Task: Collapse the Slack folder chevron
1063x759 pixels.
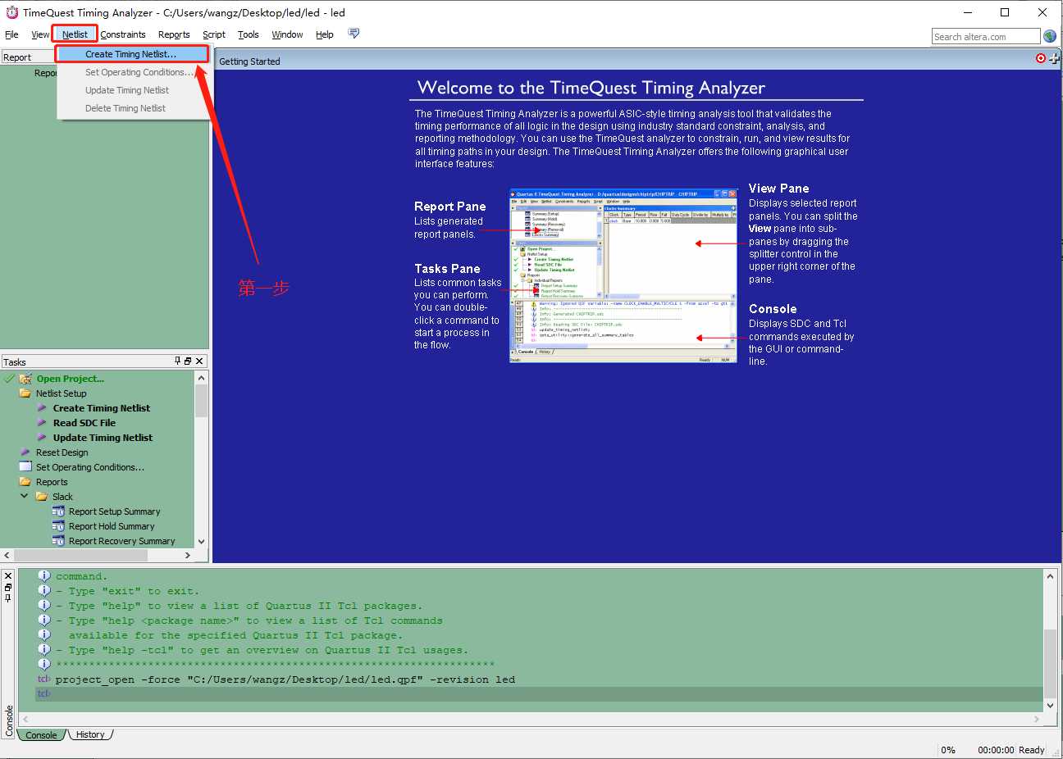Action: point(25,496)
